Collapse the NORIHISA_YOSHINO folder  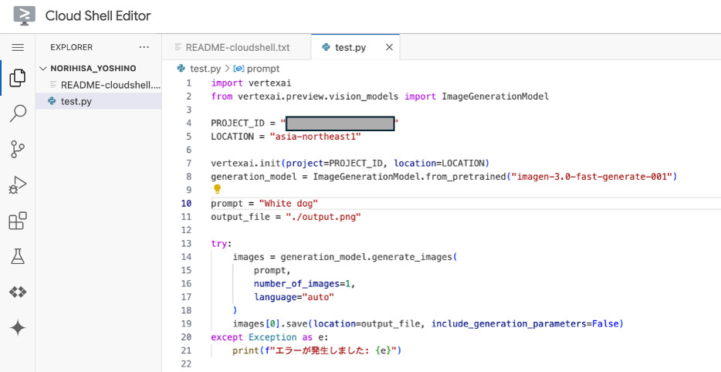click(x=43, y=69)
